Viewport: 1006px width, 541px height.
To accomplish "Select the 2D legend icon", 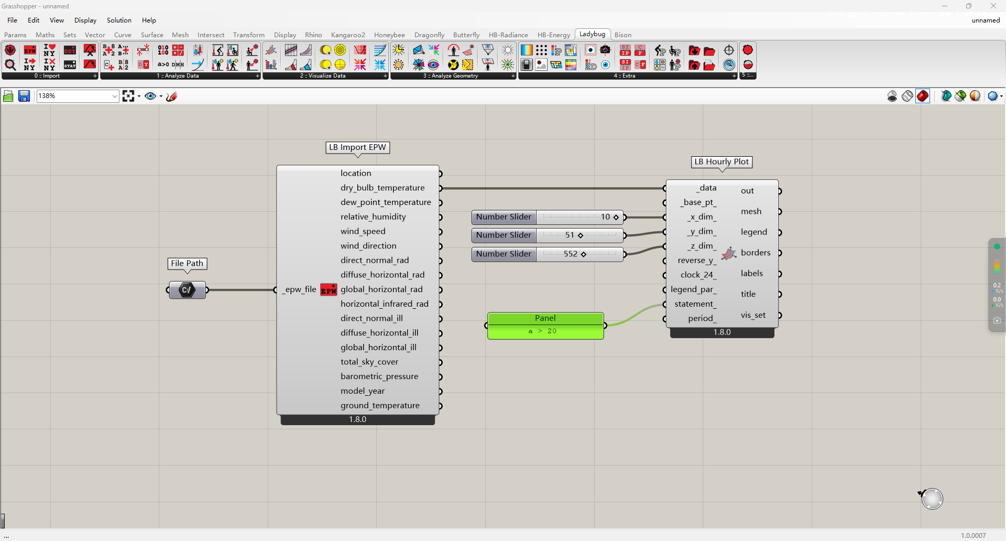I will (591, 64).
